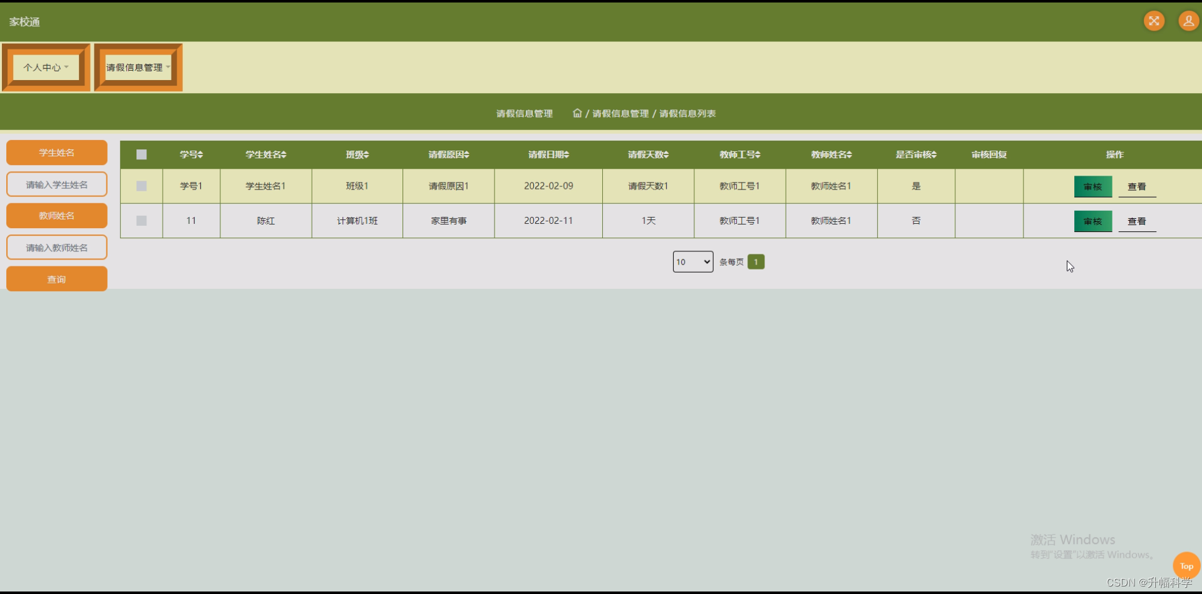The height and width of the screenshot is (594, 1202).
Task: Click the 家校通 logo
Action: point(24,21)
